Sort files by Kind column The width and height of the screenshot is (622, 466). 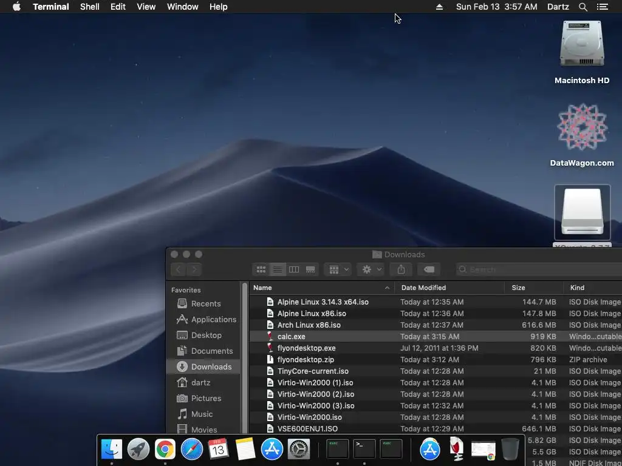[593, 288]
